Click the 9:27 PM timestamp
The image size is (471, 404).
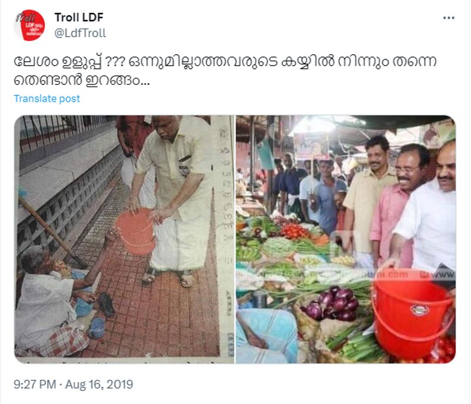(x=35, y=384)
